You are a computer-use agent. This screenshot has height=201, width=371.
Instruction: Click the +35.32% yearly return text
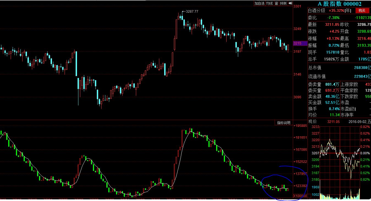(336, 11)
